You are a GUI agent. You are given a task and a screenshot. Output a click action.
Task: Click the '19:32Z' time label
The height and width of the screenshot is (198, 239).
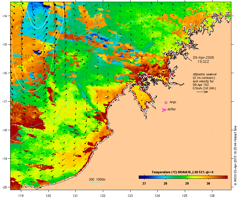point(203,62)
